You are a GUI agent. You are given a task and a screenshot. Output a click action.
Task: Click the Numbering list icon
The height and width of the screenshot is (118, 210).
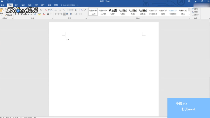60,10
